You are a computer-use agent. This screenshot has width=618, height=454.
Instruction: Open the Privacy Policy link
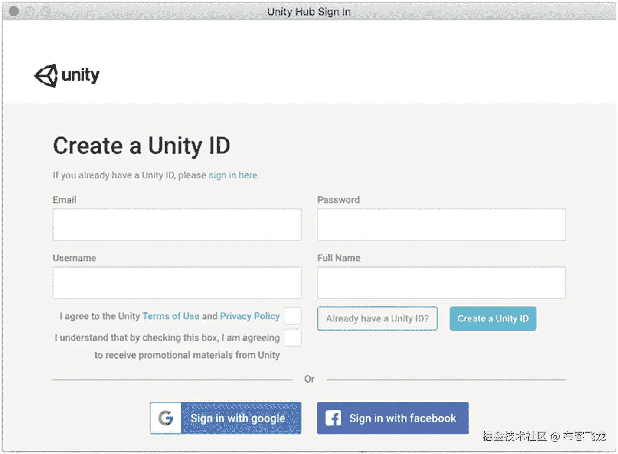[250, 316]
